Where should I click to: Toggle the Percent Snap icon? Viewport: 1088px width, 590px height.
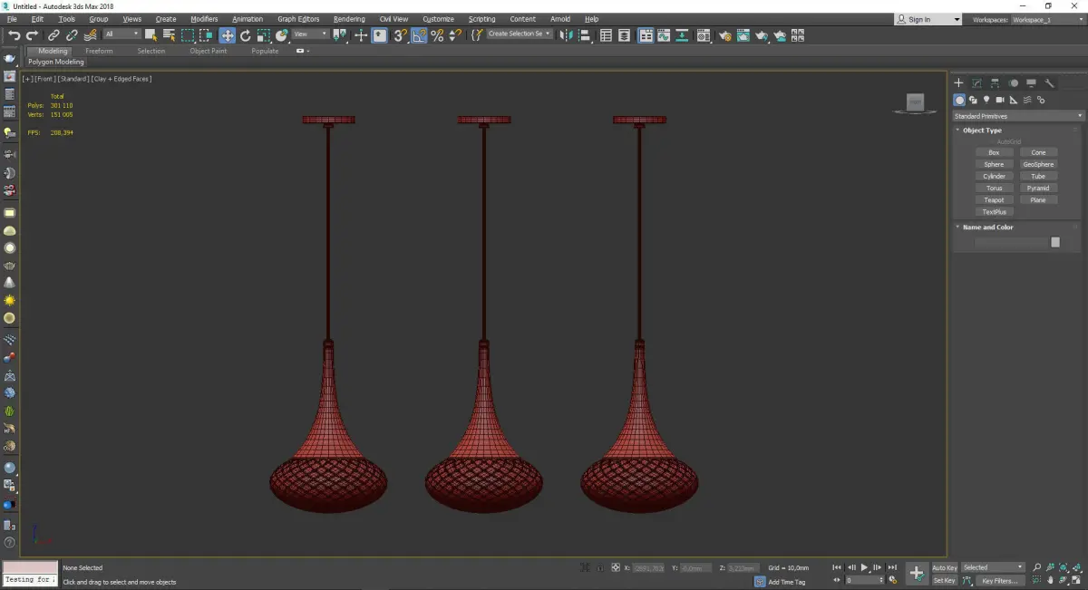(437, 35)
